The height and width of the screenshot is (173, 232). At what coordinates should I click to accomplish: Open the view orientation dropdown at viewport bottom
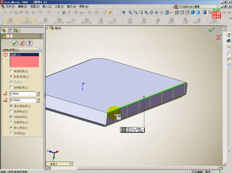coord(72,164)
